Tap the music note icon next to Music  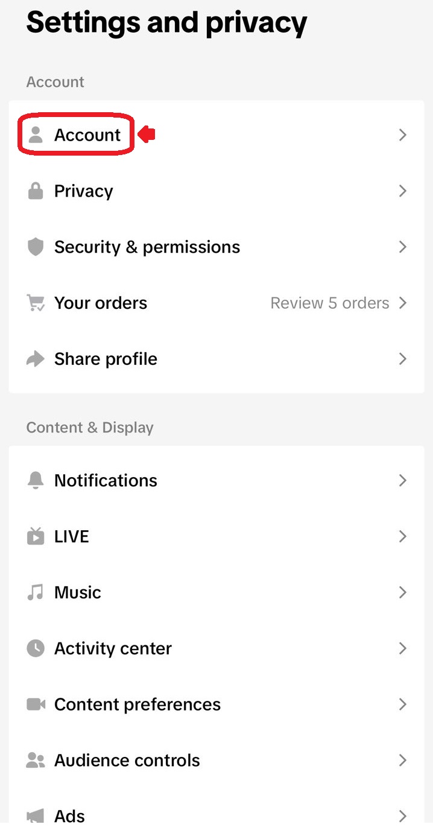click(36, 592)
